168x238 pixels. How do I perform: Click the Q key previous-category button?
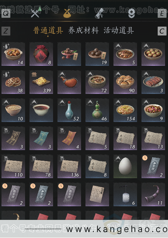[x=6, y=13]
